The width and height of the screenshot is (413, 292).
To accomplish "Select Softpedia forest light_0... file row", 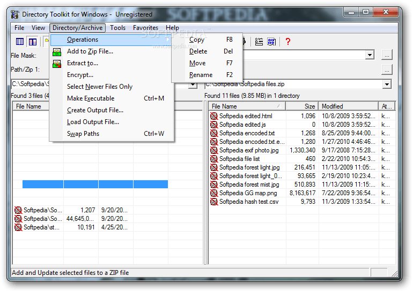I will click(x=303, y=176).
